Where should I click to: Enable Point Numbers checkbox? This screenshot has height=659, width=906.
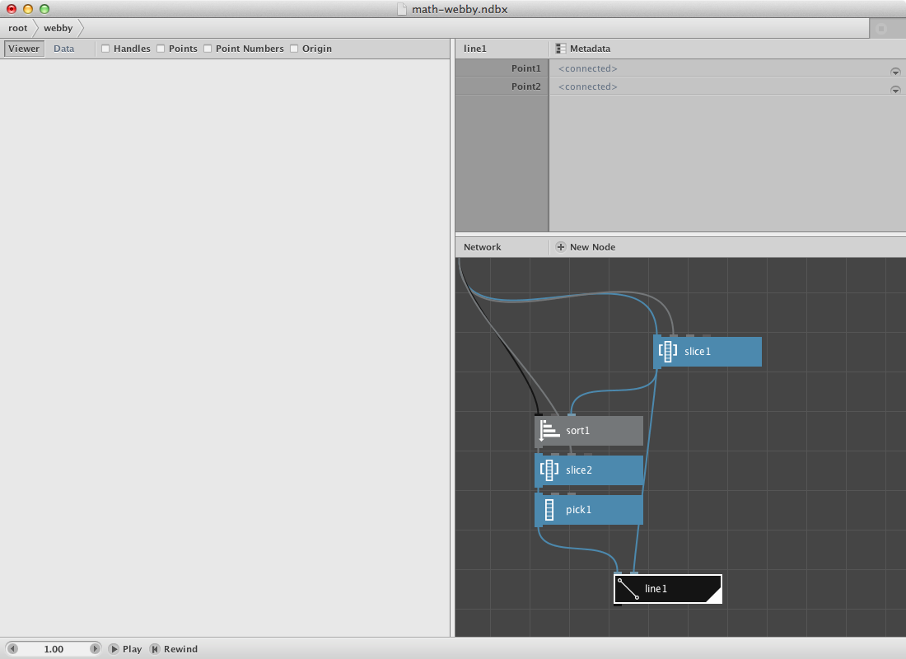[208, 49]
